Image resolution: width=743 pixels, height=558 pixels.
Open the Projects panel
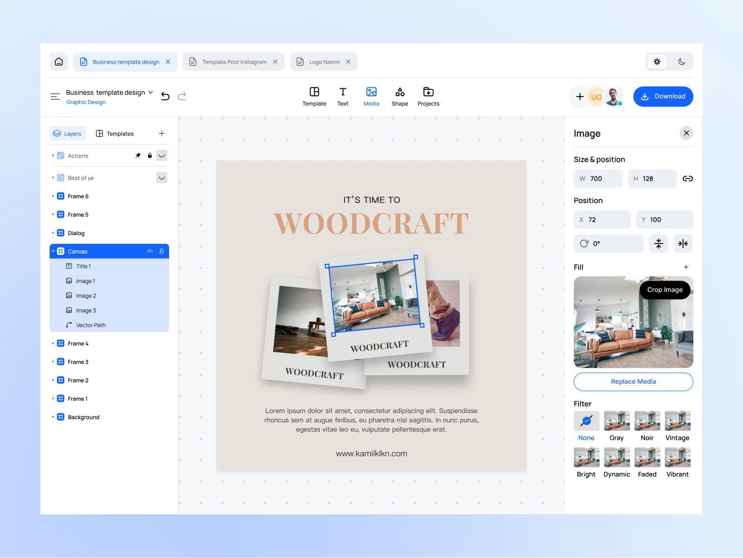[x=428, y=96]
